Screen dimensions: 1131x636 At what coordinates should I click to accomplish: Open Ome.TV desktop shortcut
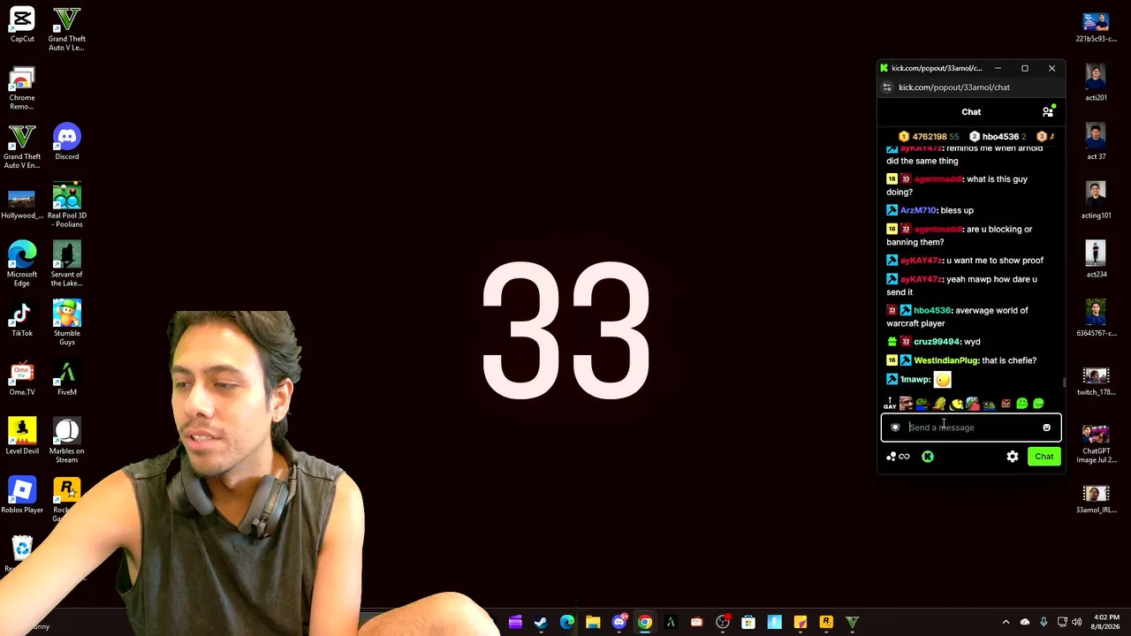(x=22, y=379)
